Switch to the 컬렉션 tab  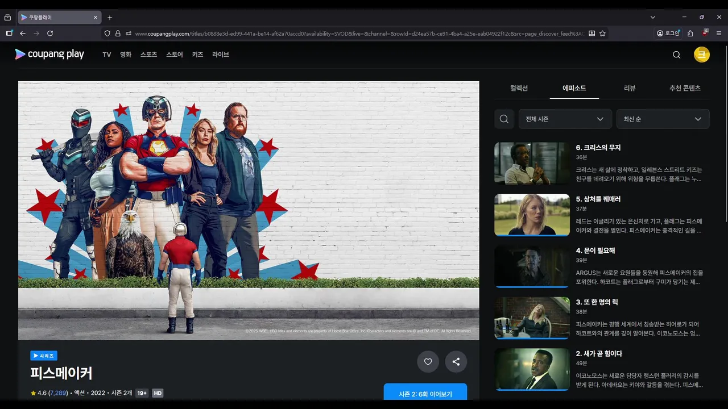tap(519, 88)
